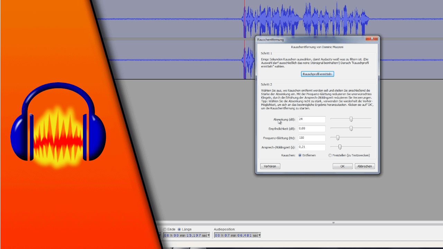Screen dimensions: 443x249
Task: Click the Audioposition label
Action: (225, 229)
